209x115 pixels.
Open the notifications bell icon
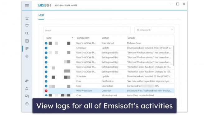(27, 89)
